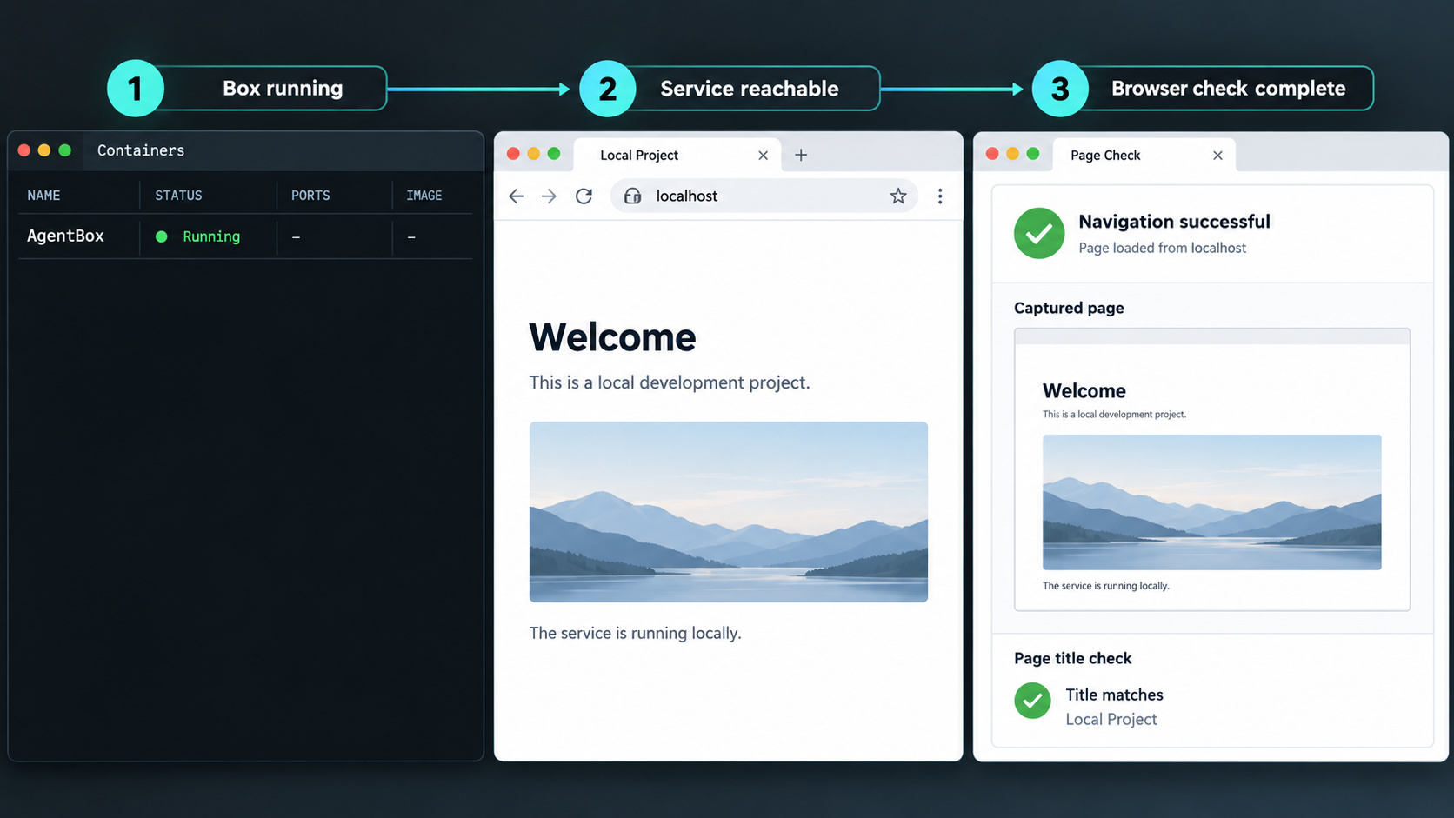The image size is (1454, 818).
Task: View site info lock icon beside localhost
Action: (x=633, y=196)
